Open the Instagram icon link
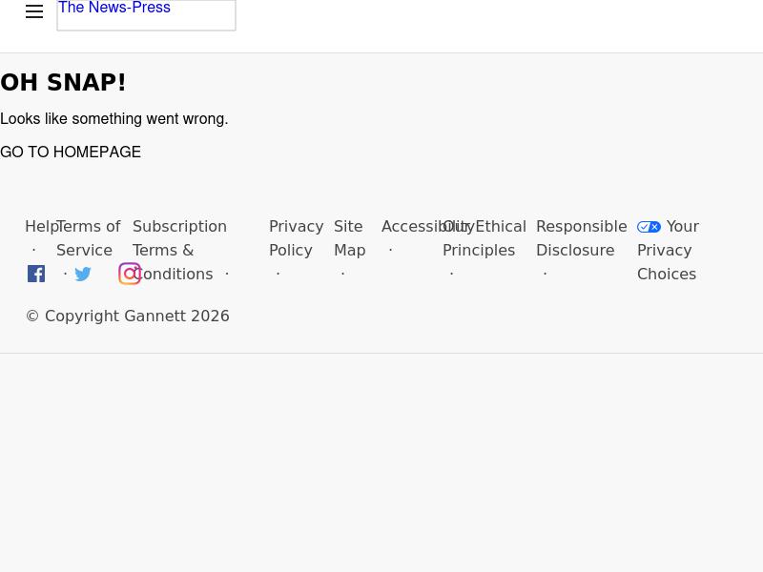763x572 pixels. pos(130,274)
